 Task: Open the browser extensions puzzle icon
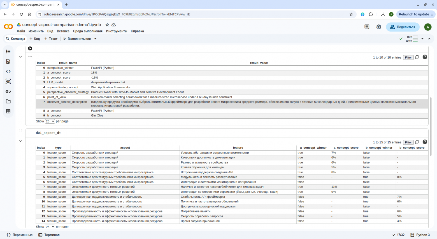(371, 14)
